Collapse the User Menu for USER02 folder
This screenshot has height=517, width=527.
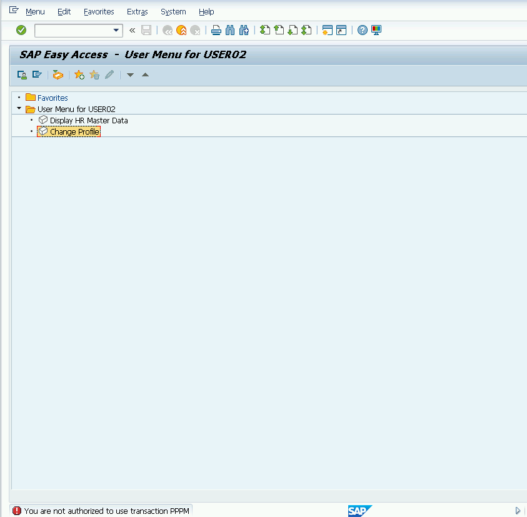coord(19,108)
